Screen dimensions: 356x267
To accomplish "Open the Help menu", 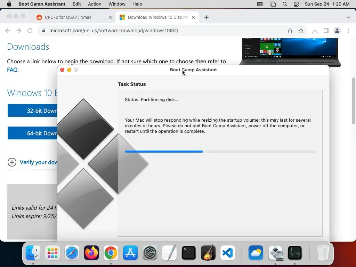I will 137,4.
